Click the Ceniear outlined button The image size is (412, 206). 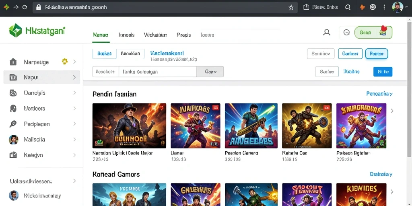(350, 54)
